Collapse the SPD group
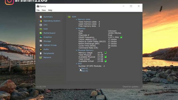The width and height of the screenshot is (178, 100). coord(76,64)
